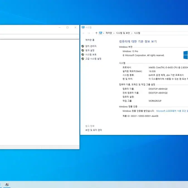Image resolution: width=188 pixels, height=188 pixels.
Task: Click DESKTOP-4BK9VQ0 next to 컴퓨터 이름
Action: (x=158, y=89)
